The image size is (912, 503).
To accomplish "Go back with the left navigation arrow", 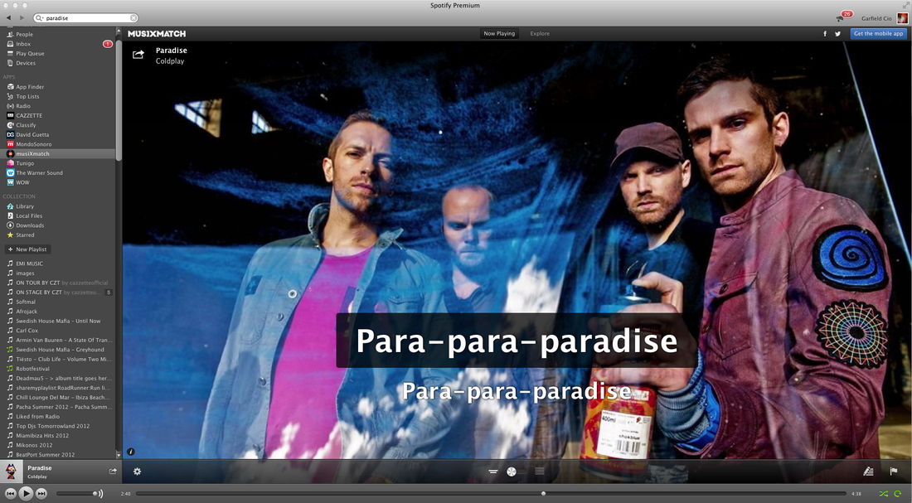I will (x=8, y=18).
